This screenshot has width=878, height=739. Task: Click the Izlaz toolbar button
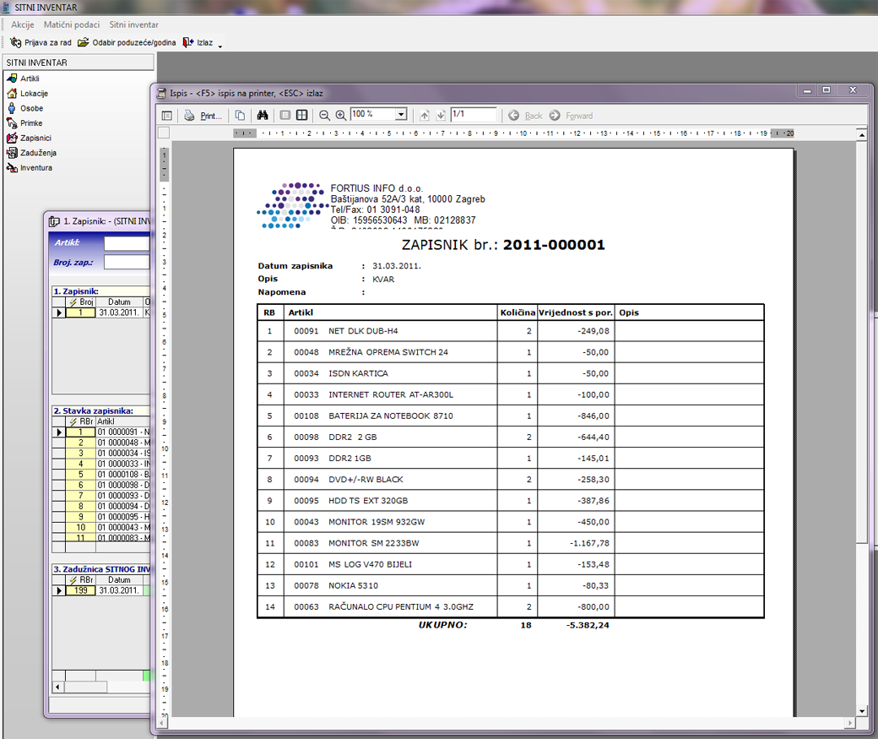198,42
